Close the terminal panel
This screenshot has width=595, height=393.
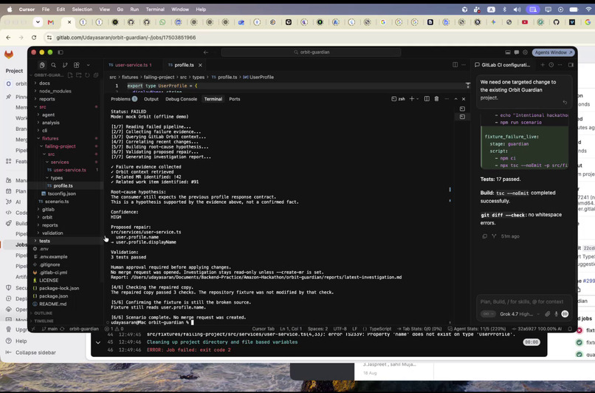point(464,99)
